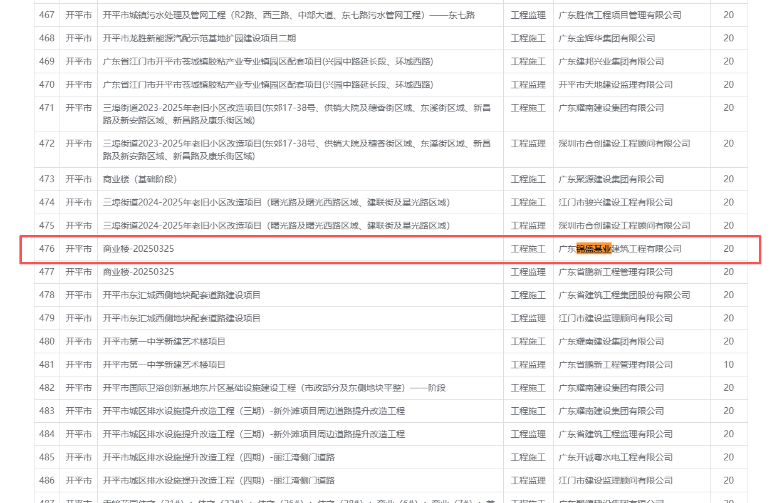
Task: Click the highlighted 锦盛基业 search match
Action: pyautogui.click(x=593, y=249)
